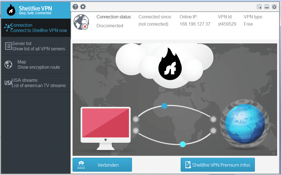
Task: Click the Shellfire flame logo in header
Action: tap(11, 10)
